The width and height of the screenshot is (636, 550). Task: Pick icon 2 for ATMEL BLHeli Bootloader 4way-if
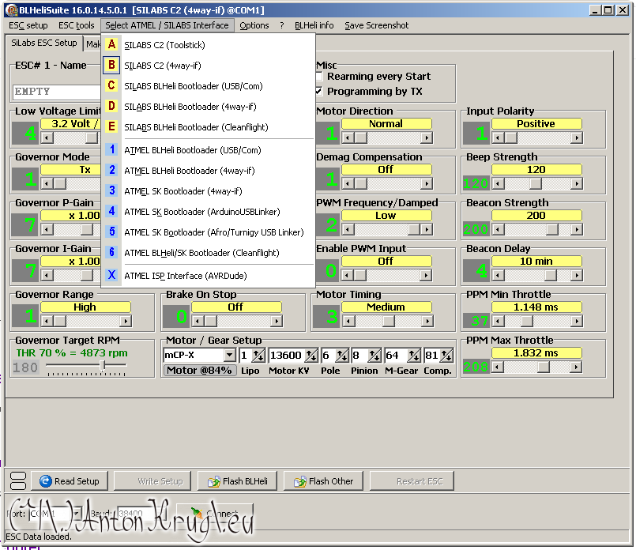(x=111, y=171)
